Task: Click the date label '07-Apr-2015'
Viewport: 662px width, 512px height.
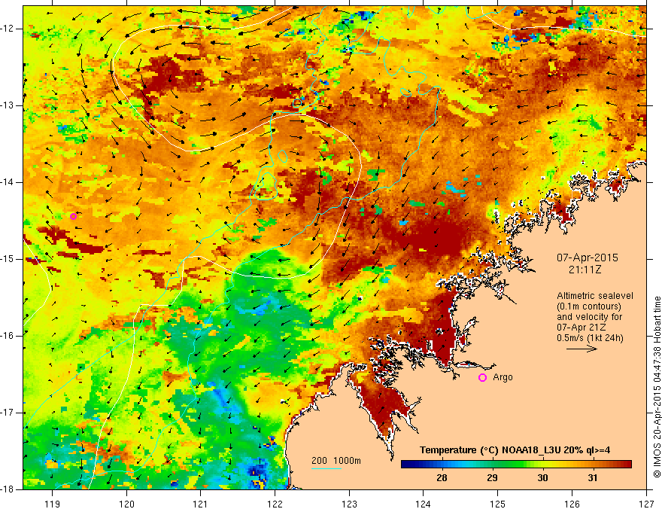Action: click(587, 258)
